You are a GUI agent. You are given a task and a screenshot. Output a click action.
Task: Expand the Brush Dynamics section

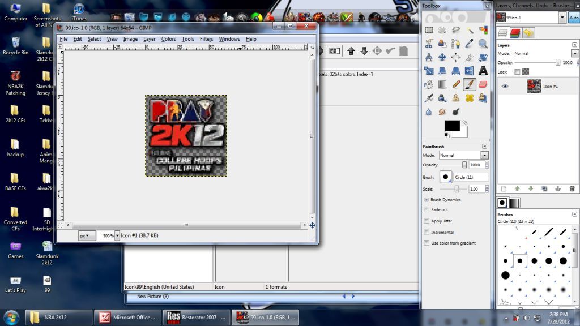pyautogui.click(x=427, y=200)
